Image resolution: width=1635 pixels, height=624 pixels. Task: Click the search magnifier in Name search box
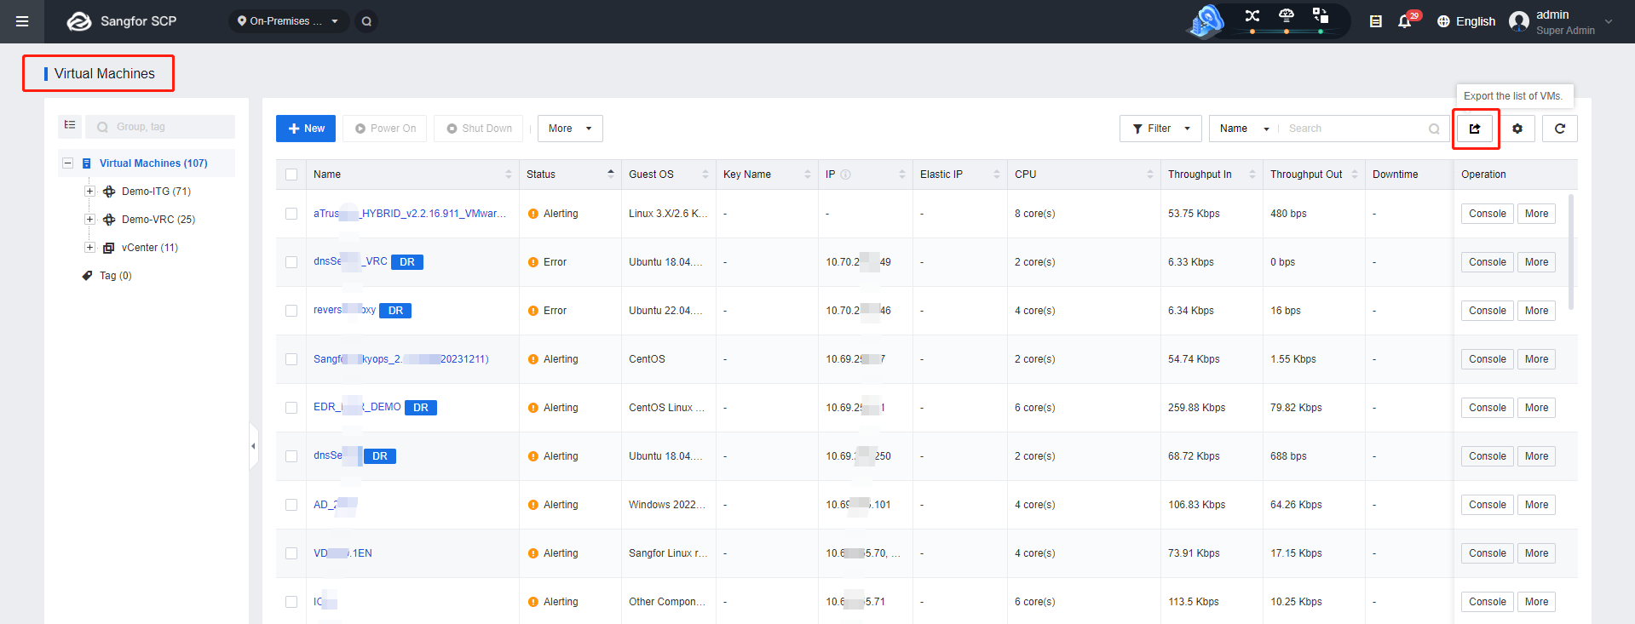coord(1434,129)
